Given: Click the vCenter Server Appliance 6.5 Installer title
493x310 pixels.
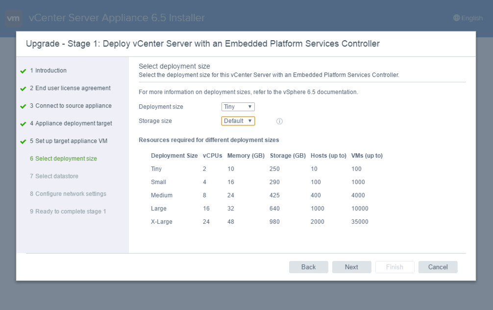Looking at the screenshot, I should (117, 18).
